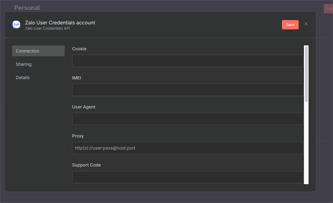Click the Zalo logo icon
This screenshot has width=333, height=203.
[16, 25]
